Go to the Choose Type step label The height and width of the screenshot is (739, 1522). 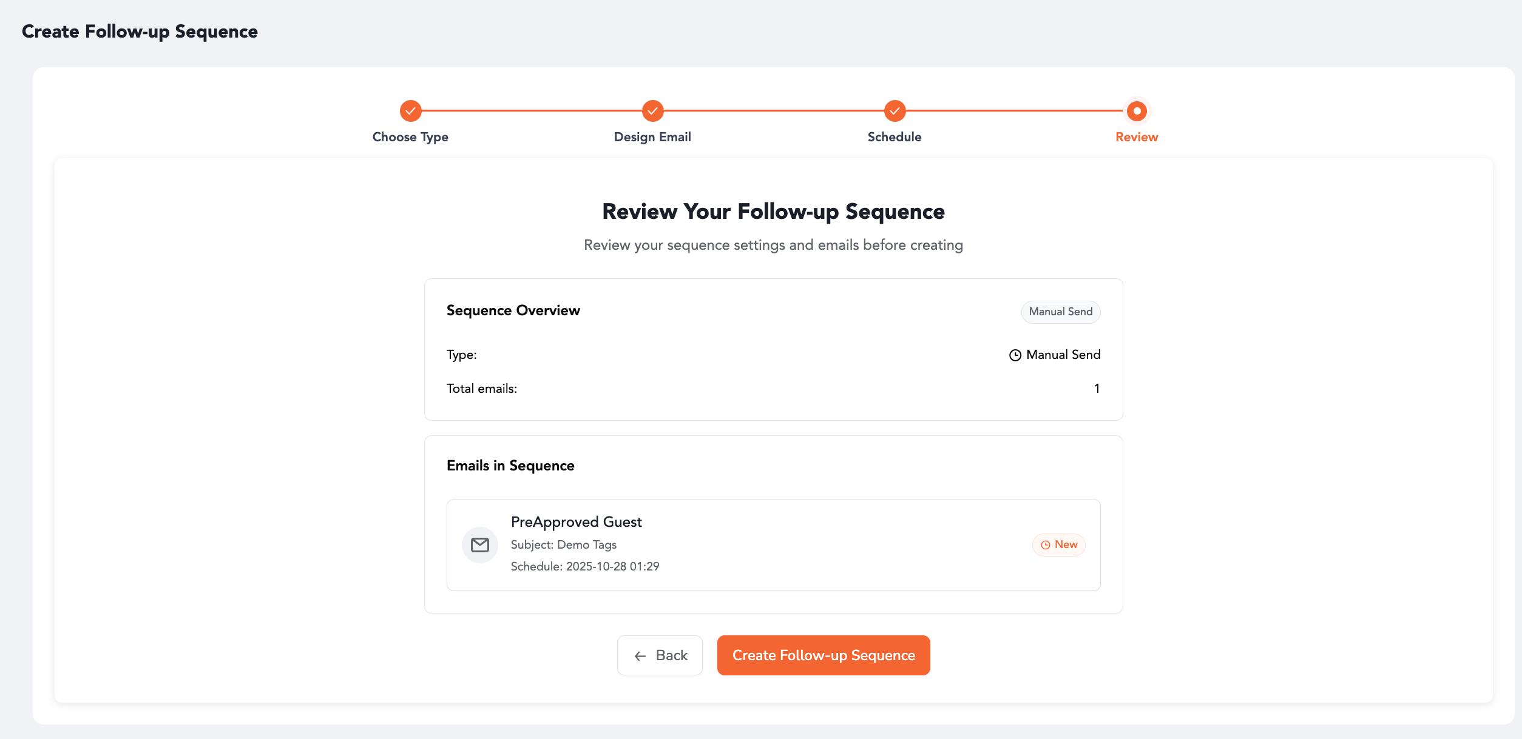[410, 137]
